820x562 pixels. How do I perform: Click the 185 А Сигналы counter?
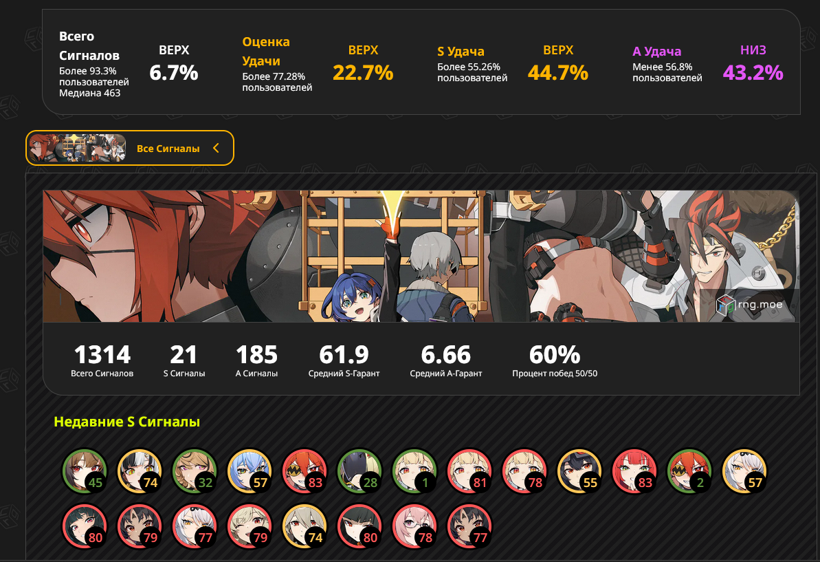pyautogui.click(x=256, y=360)
